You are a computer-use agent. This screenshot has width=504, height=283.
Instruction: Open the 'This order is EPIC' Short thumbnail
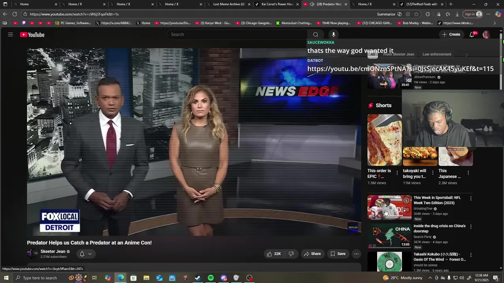384,140
